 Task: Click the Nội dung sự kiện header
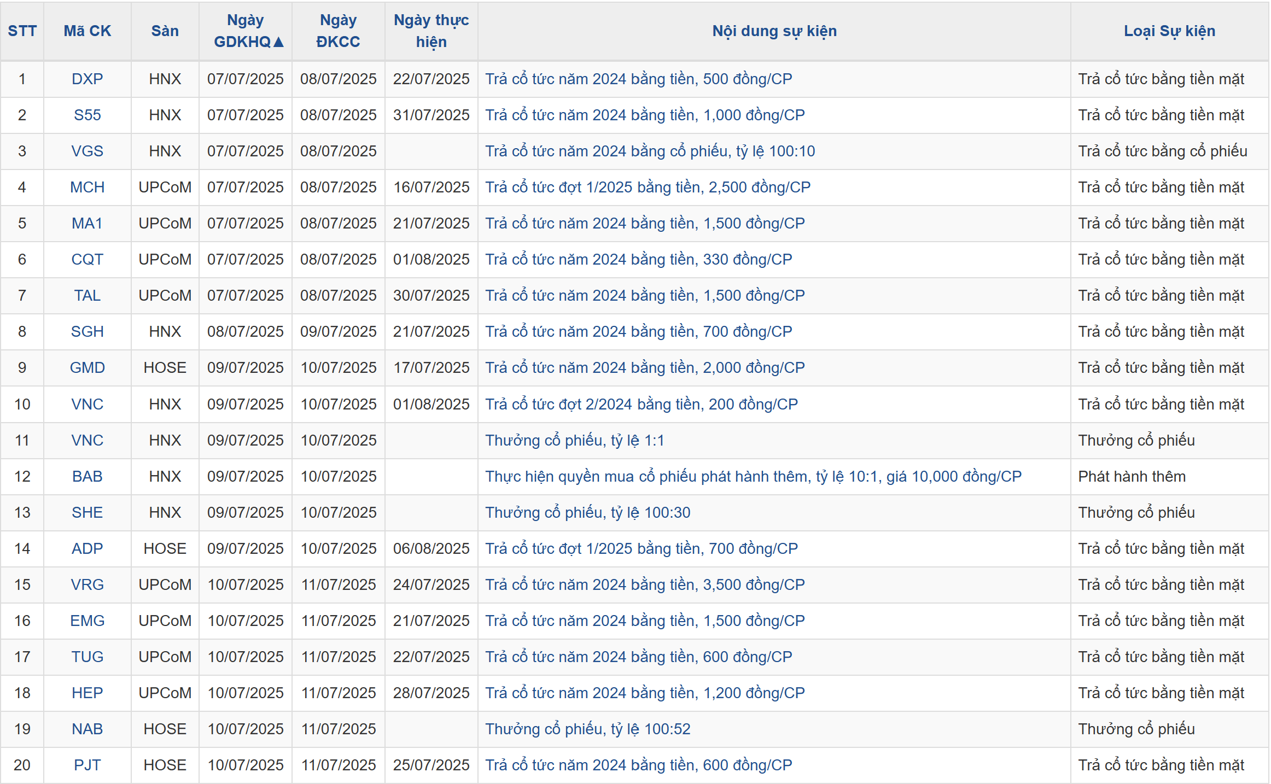point(774,31)
